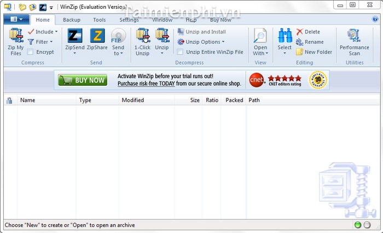This screenshot has height=233, width=383.
Task: Click the FTP Send to disc icon
Action: [x=118, y=36]
